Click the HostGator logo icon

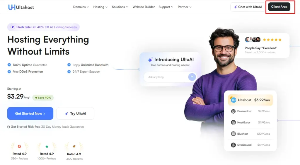click(x=233, y=122)
